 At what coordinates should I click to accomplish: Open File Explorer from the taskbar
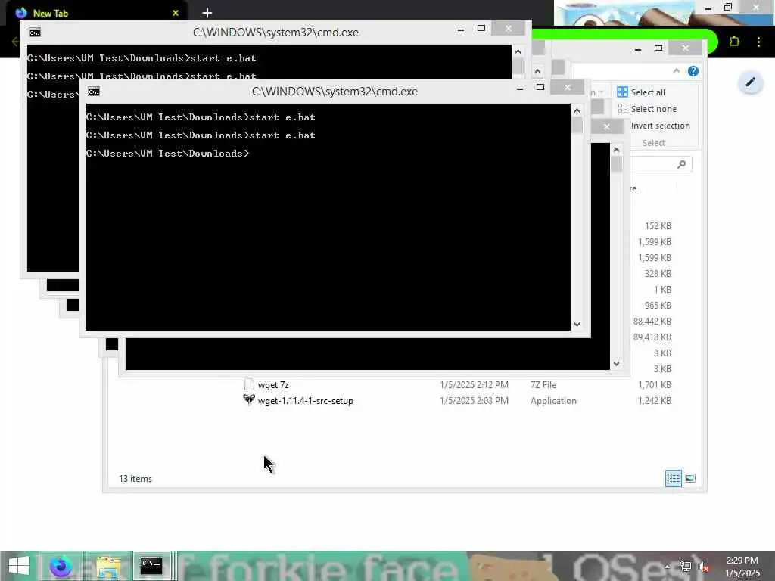click(109, 566)
